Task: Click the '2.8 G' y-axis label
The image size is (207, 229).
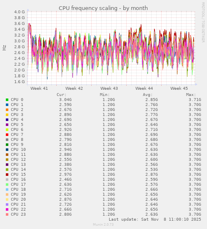Action: click(20, 47)
